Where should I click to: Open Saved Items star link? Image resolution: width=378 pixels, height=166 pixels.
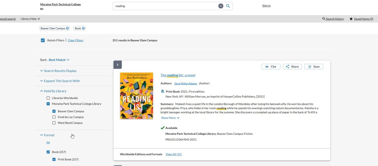click(x=361, y=19)
